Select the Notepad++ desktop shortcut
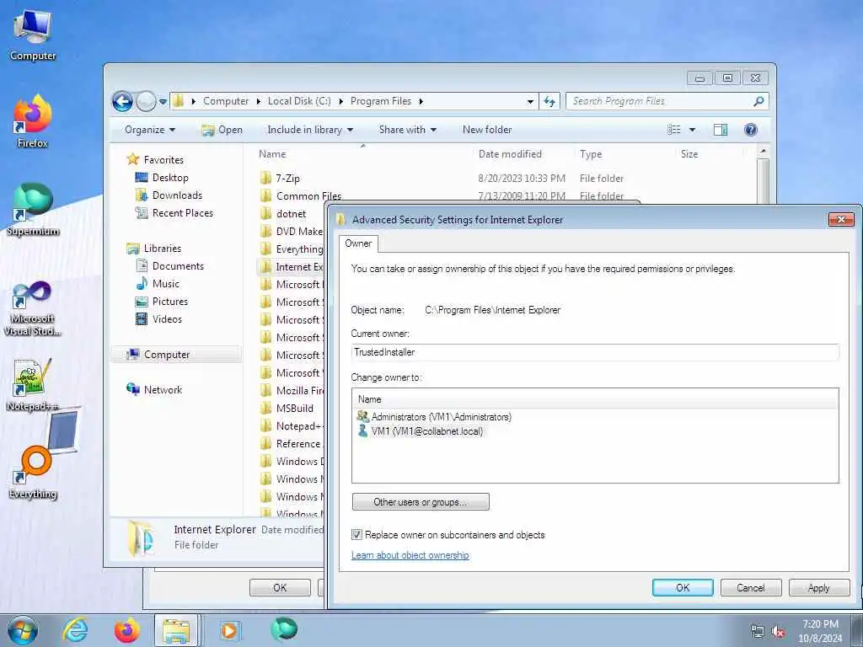Viewport: 863px width, 647px height. click(33, 385)
